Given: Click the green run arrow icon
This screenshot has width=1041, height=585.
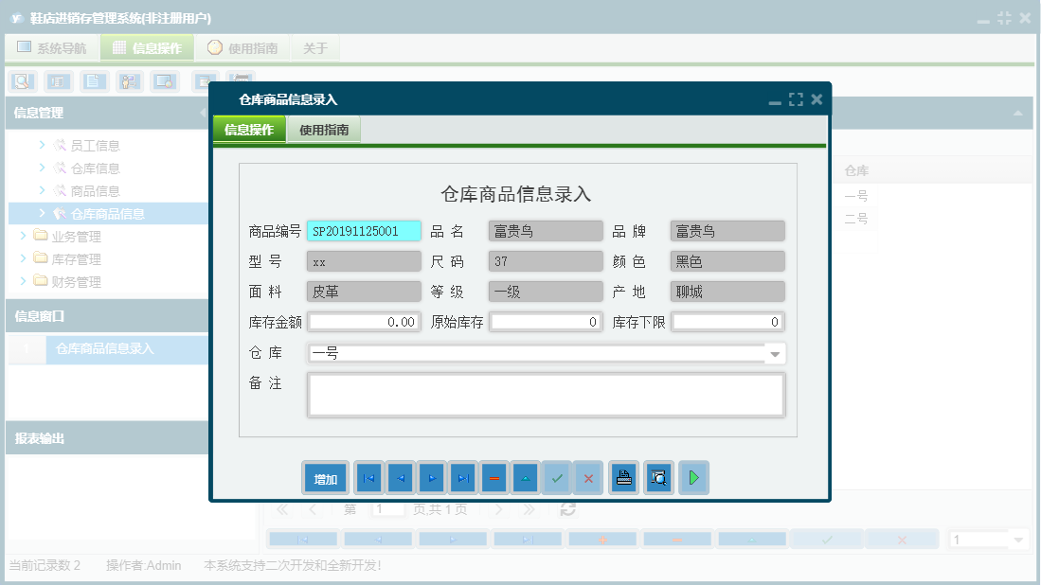Looking at the screenshot, I should 693,478.
